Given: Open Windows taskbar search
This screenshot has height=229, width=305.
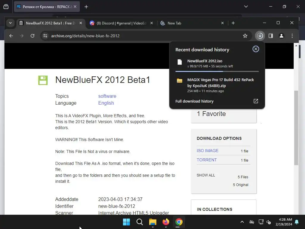Looking at the screenshot, I should coord(140,222).
